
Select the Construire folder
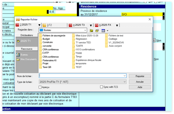click(x=46, y=42)
